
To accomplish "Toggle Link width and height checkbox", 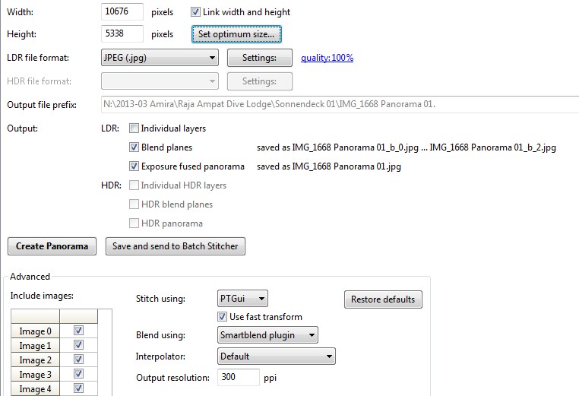I will click(x=195, y=12).
